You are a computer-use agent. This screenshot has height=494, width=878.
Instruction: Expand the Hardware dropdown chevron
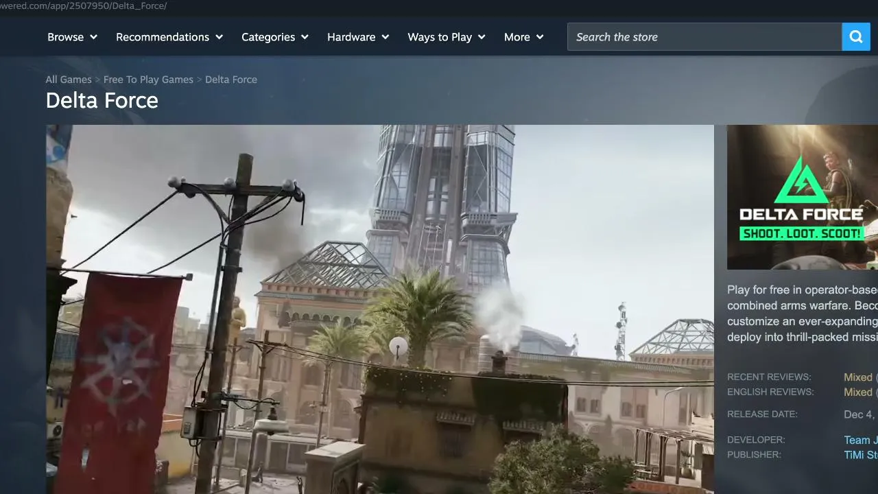385,37
